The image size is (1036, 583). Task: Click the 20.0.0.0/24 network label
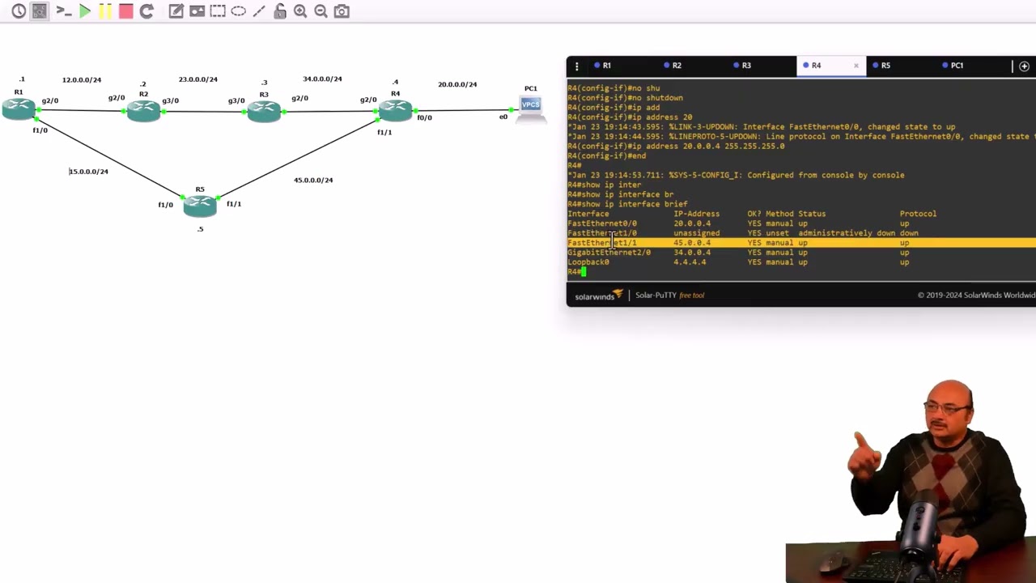pyautogui.click(x=457, y=84)
